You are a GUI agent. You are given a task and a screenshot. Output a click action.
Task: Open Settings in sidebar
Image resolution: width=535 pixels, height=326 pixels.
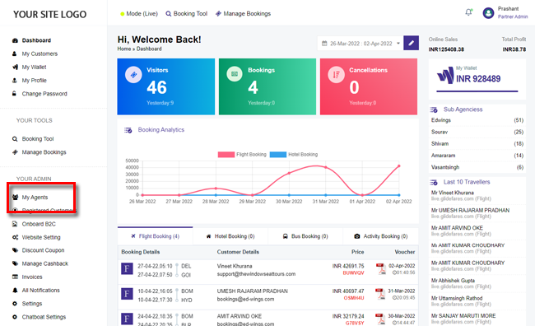pyautogui.click(x=32, y=304)
